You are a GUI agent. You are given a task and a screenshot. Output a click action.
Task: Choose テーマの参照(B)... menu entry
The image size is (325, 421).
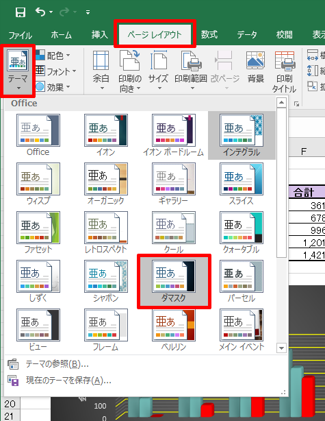(146, 364)
